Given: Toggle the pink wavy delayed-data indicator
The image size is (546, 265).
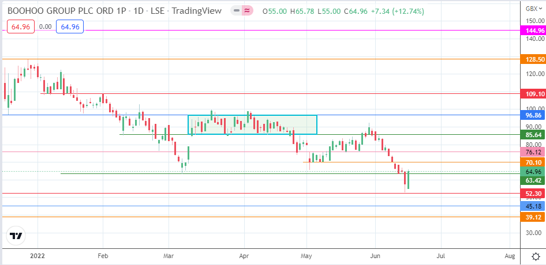Looking at the screenshot, I should [x=247, y=11].
